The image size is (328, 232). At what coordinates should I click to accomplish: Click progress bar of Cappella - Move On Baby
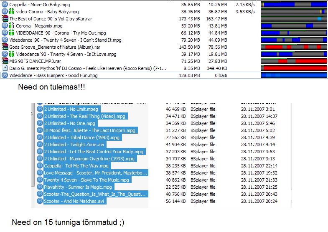tap(294, 5)
